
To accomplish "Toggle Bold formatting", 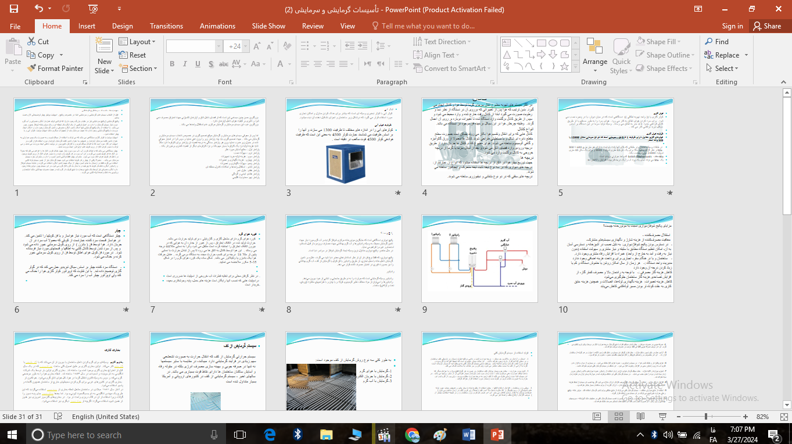I will coord(172,64).
